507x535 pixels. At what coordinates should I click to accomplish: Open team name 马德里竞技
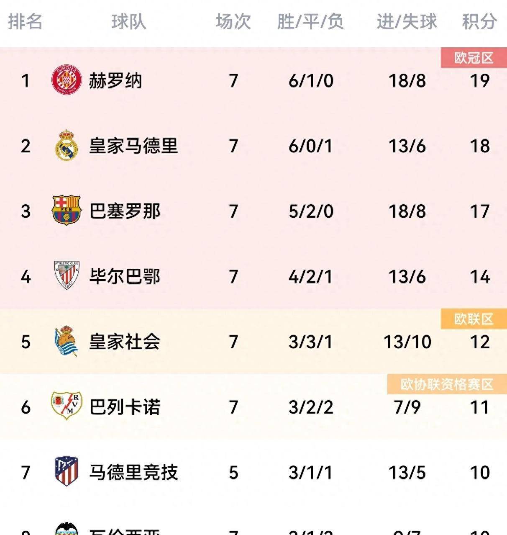point(133,472)
